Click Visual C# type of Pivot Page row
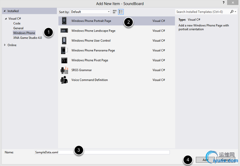Screen dimensions: 240x166 tap(159, 60)
